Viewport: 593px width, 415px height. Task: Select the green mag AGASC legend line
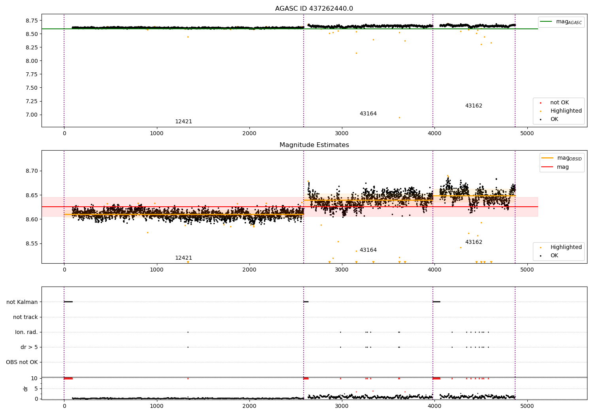(546, 22)
